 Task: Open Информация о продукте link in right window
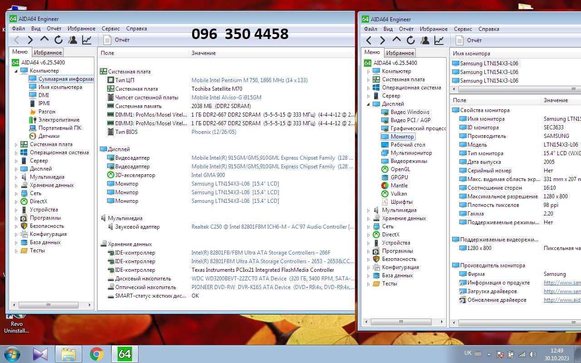tap(562, 283)
